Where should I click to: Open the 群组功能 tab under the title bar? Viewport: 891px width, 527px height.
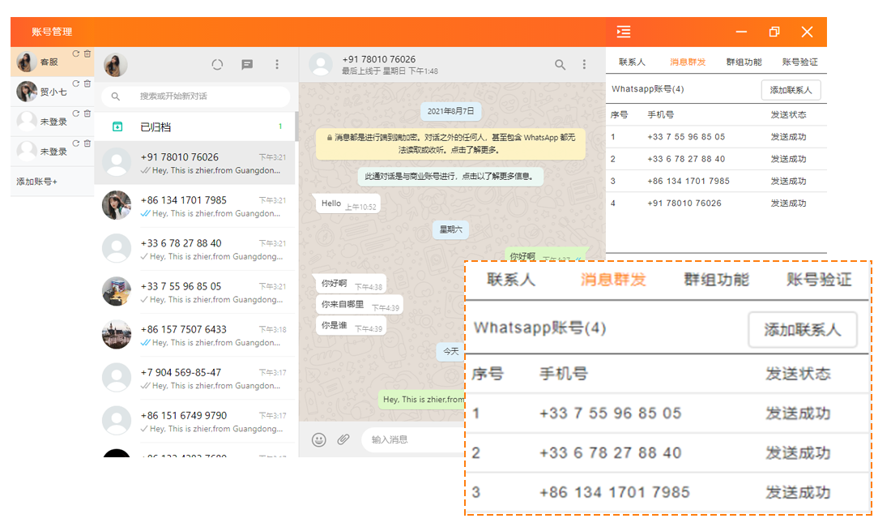pos(744,62)
